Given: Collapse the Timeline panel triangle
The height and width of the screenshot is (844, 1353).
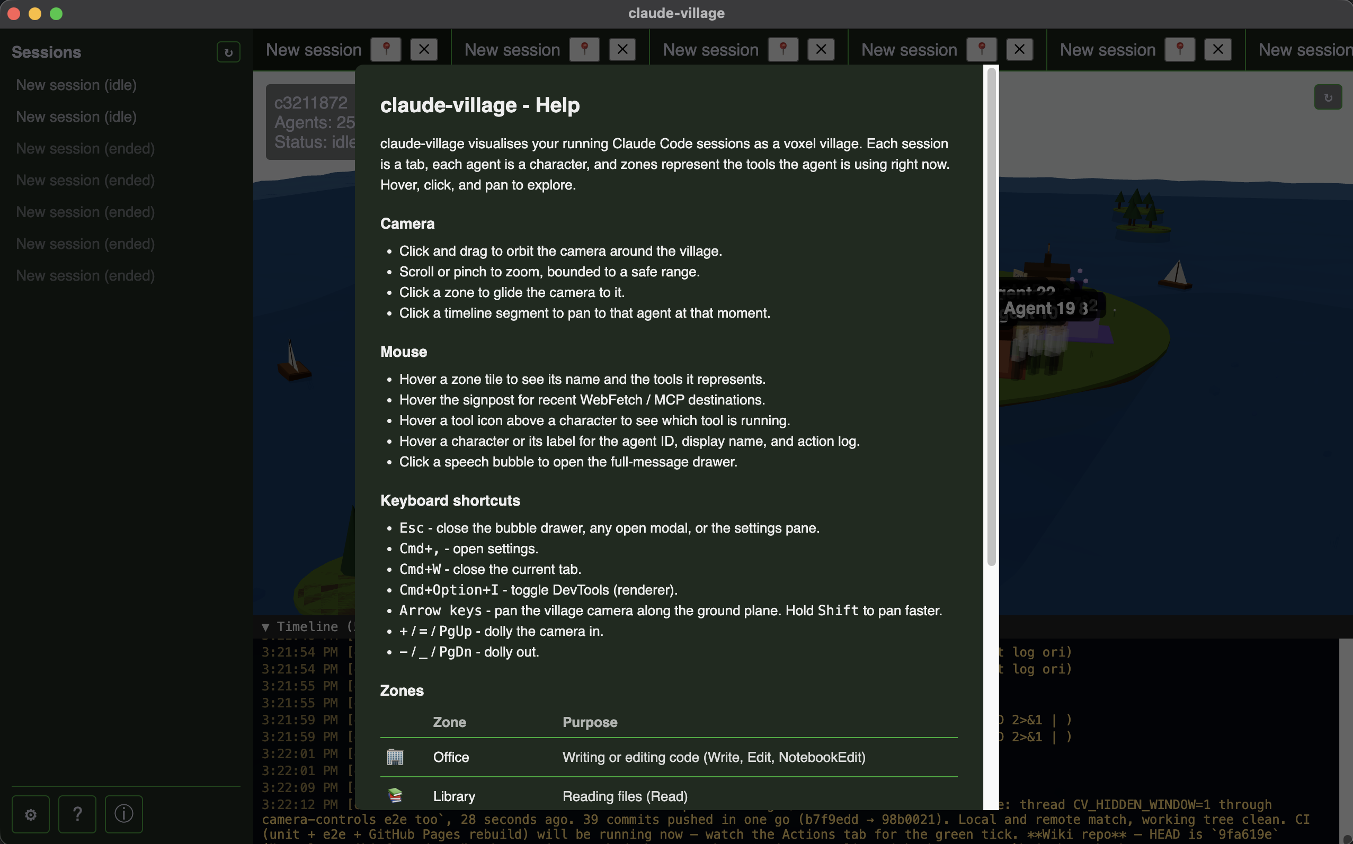Looking at the screenshot, I should tap(266, 627).
